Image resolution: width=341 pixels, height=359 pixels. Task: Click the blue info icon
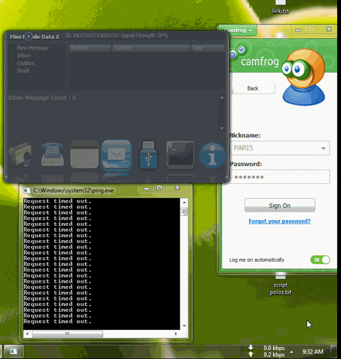[212, 155]
